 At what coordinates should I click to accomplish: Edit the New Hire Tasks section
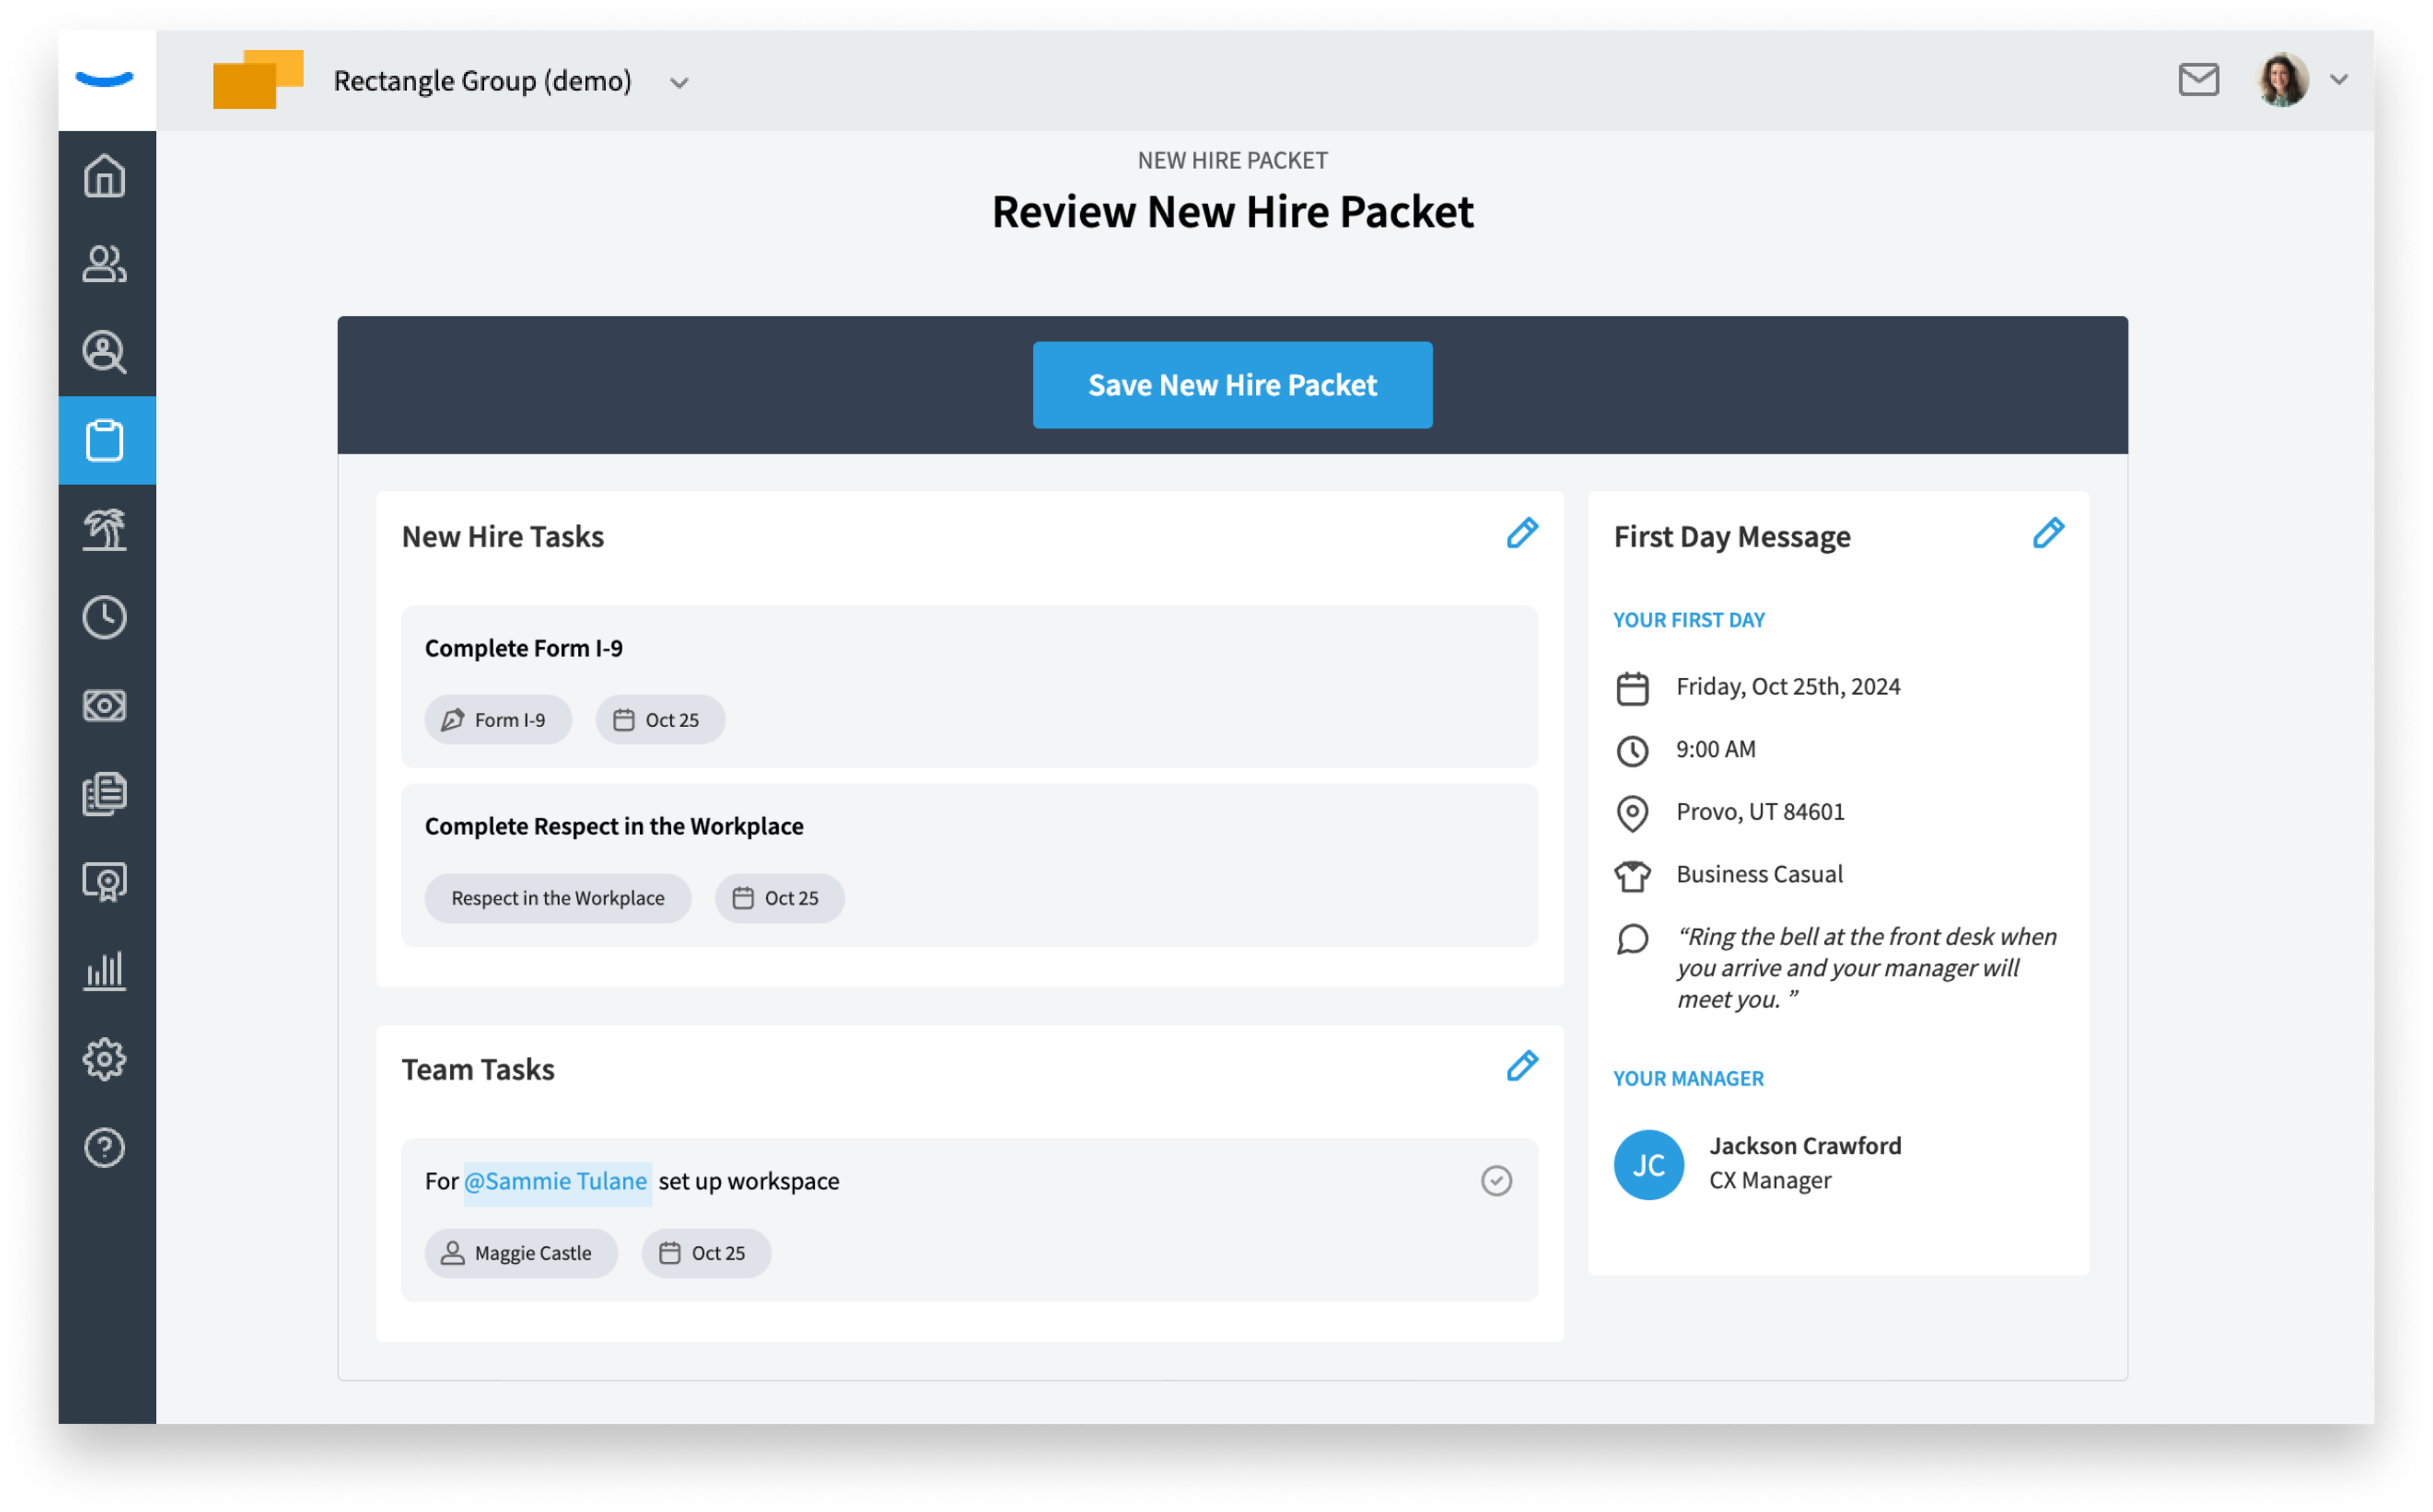(x=1521, y=533)
